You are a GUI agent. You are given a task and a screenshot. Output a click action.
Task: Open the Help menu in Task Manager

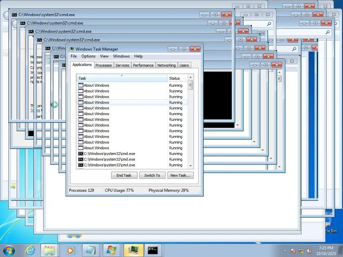point(138,56)
